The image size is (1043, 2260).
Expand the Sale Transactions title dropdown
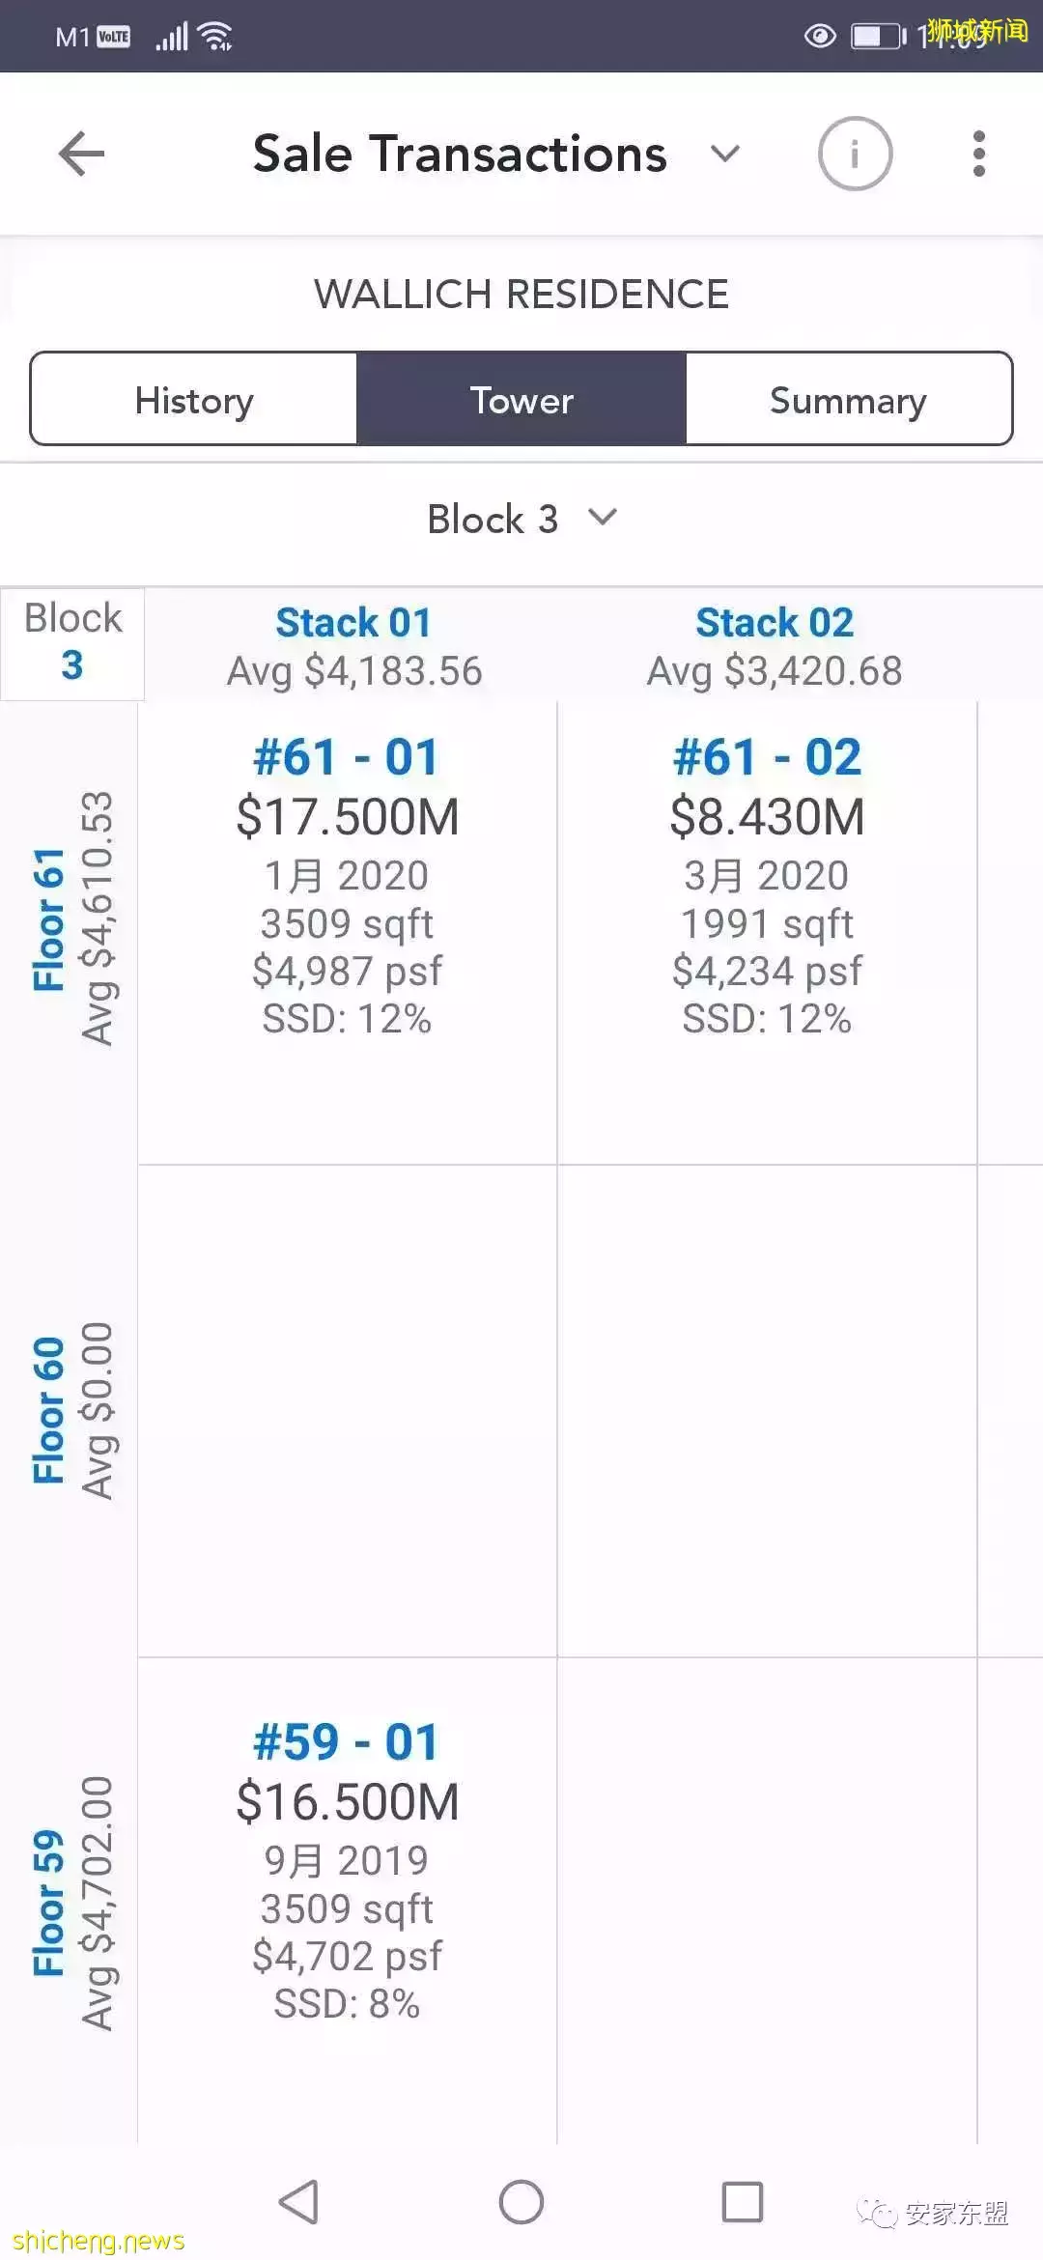click(x=724, y=154)
